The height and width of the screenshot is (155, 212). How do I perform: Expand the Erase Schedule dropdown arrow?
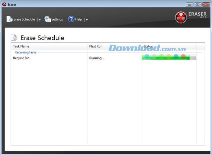click(x=39, y=20)
